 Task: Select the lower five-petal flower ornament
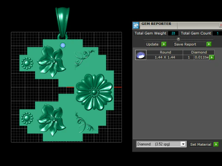coord(52,120)
